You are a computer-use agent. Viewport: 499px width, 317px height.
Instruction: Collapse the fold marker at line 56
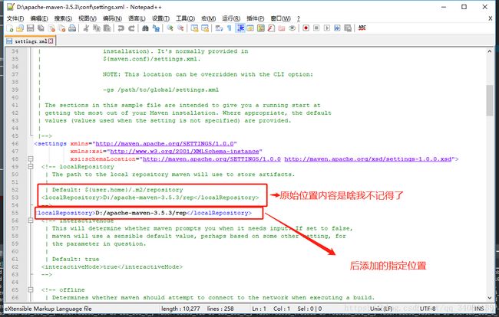pos(31,221)
